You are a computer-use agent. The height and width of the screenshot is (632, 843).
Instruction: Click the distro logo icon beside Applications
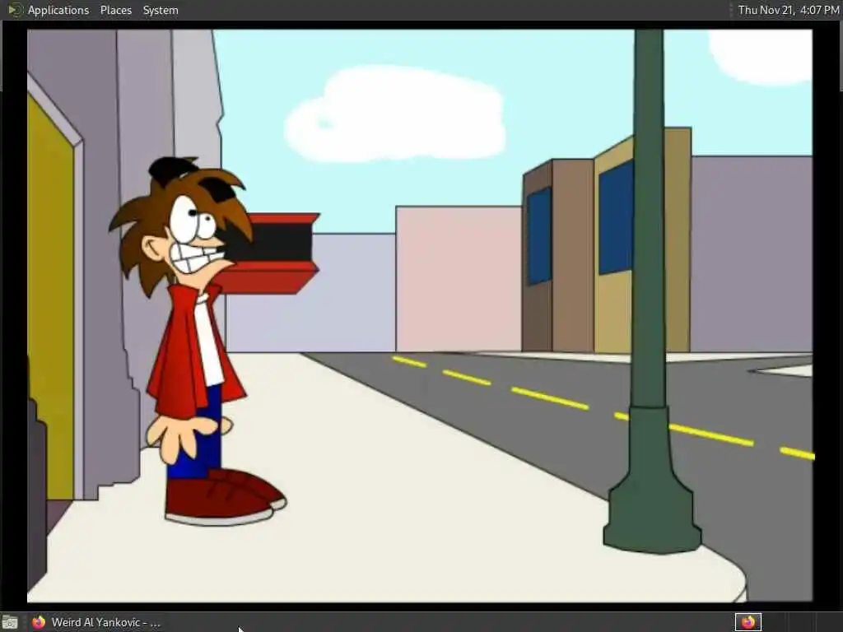point(15,10)
